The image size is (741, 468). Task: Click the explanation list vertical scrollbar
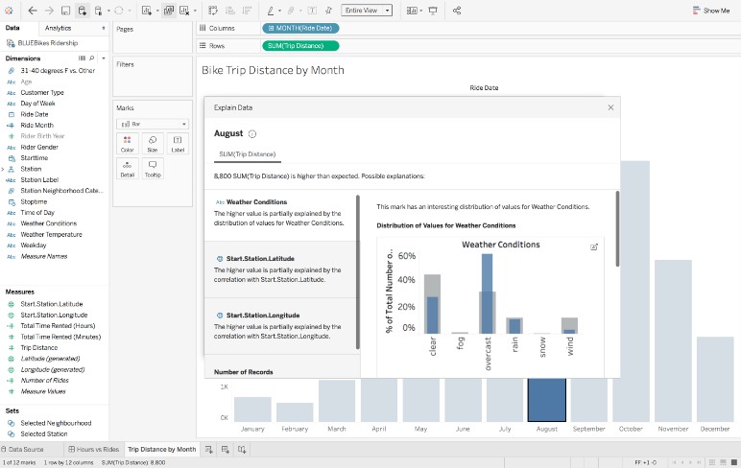(358, 272)
